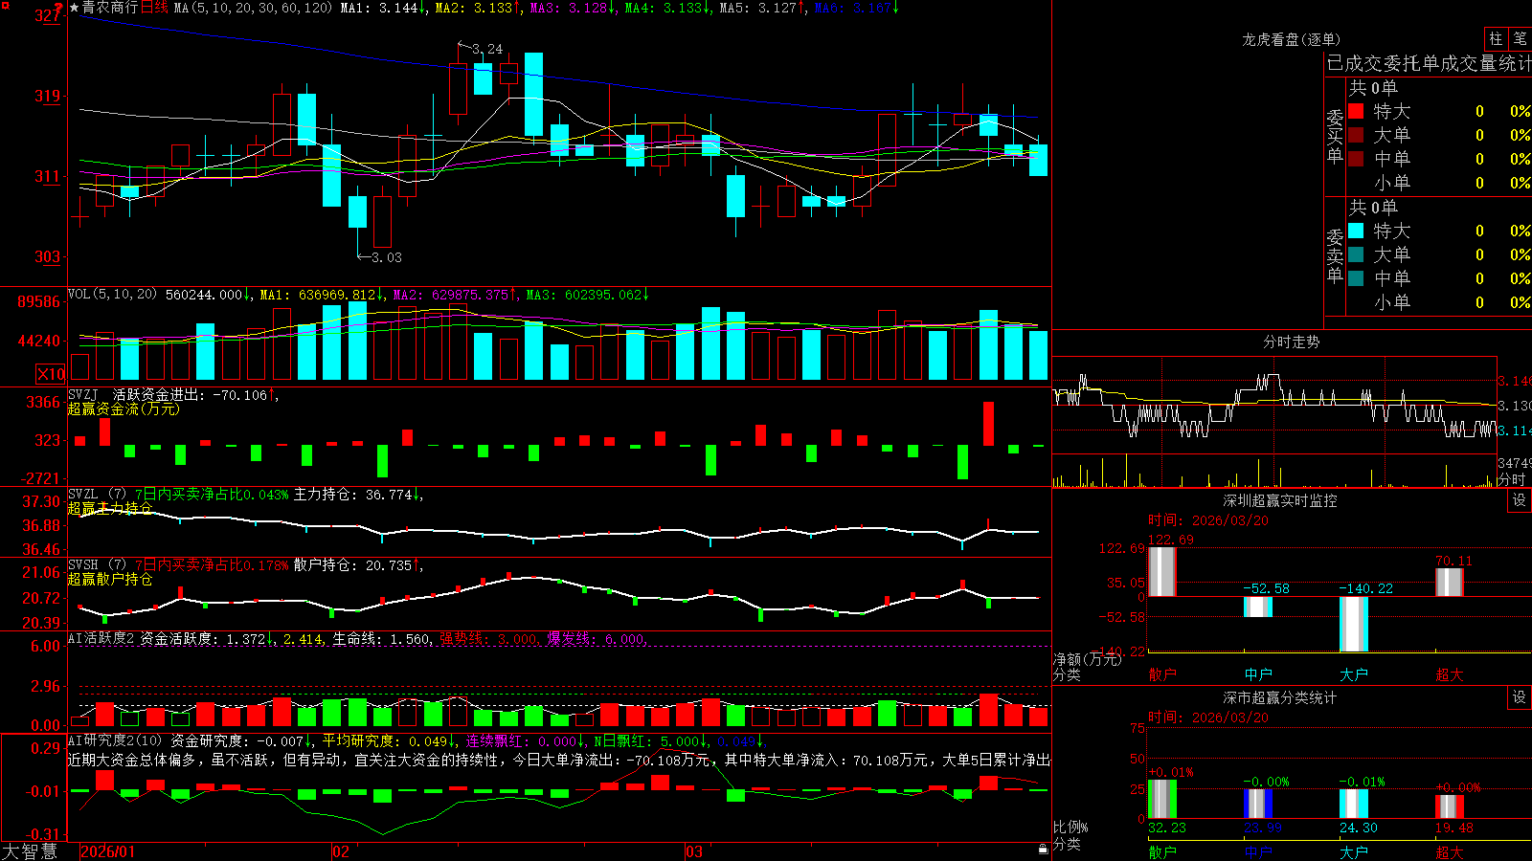Click the 超赢散户持仓 label
This screenshot has height=861, width=1532.
click(x=110, y=580)
